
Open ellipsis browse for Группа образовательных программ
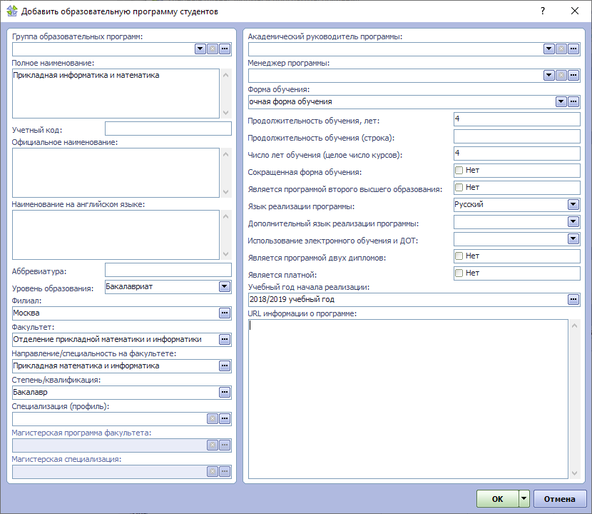tap(225, 49)
